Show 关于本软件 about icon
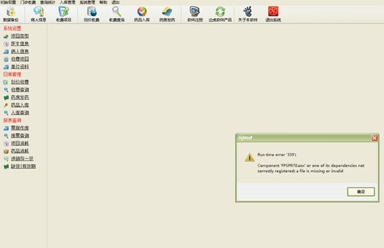Image resolution: width=384 pixels, height=248 pixels. 248,14
